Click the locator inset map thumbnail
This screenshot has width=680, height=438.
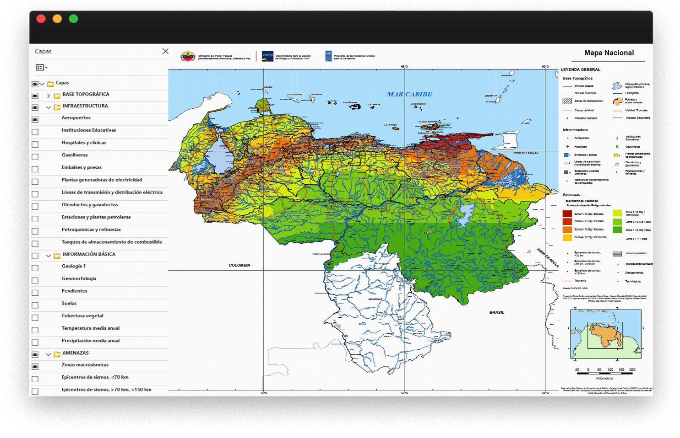[605, 334]
